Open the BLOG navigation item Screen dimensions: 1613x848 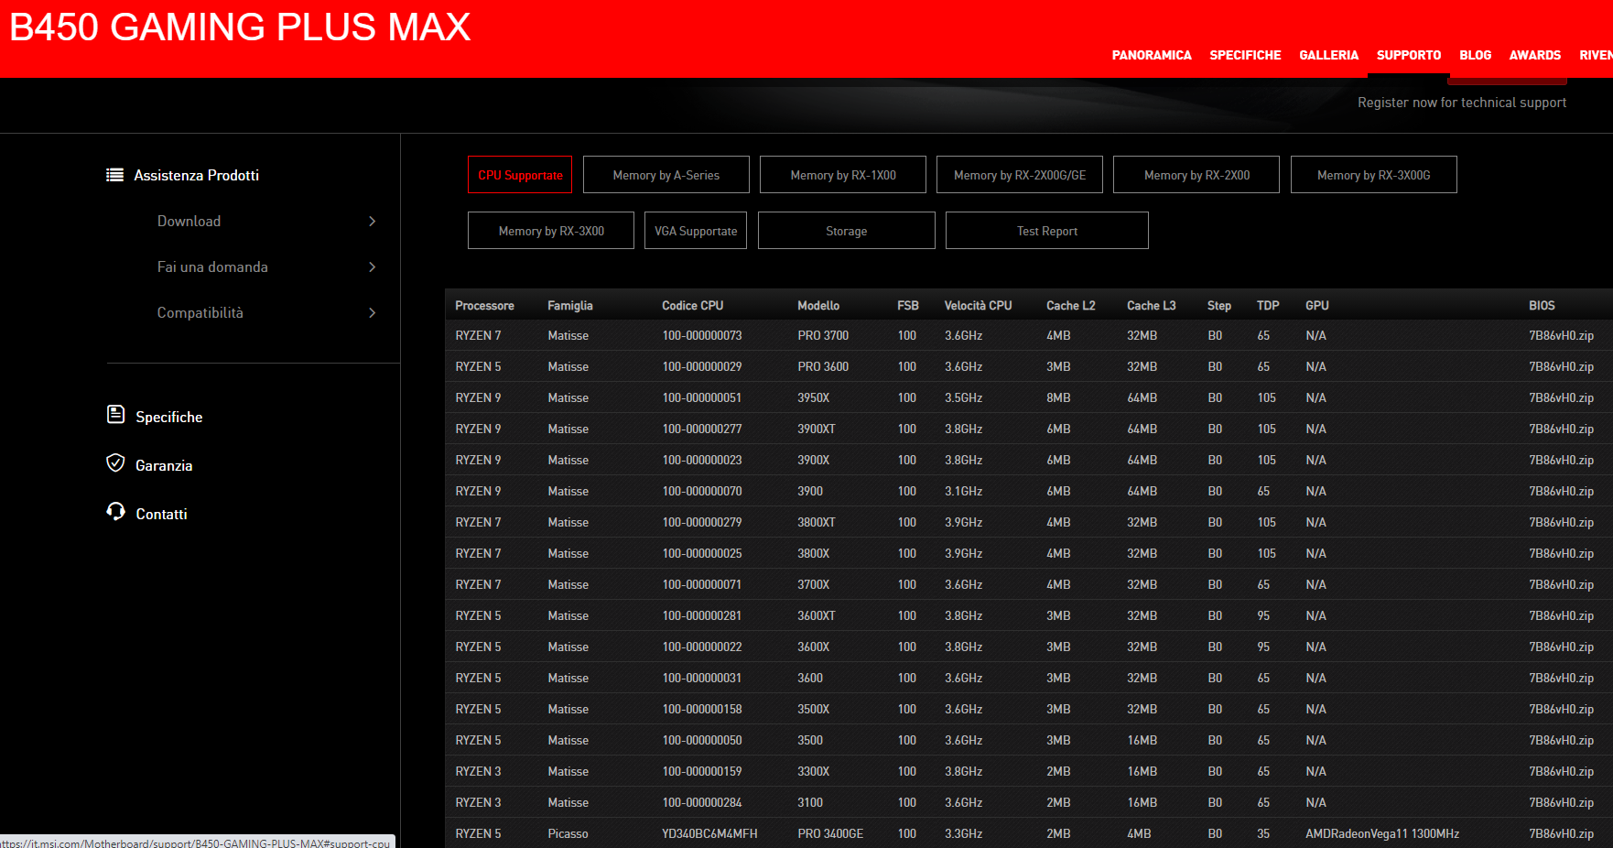[x=1475, y=55]
